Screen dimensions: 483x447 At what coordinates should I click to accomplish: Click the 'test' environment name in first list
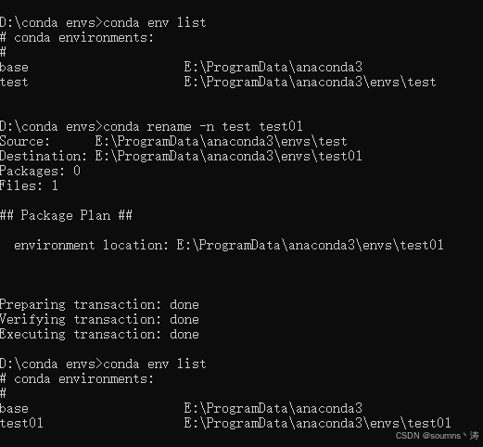tap(14, 82)
